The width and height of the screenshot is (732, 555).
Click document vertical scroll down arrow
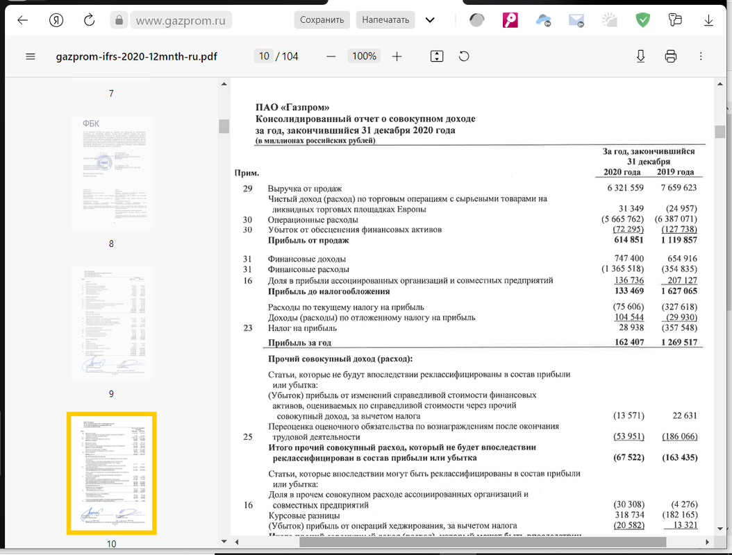(720, 529)
